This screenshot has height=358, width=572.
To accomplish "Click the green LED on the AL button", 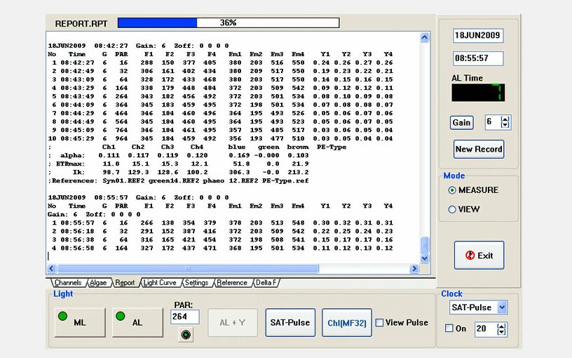I will [121, 317].
